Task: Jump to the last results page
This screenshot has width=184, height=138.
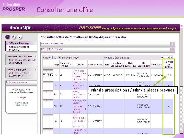Action: click(x=171, y=57)
